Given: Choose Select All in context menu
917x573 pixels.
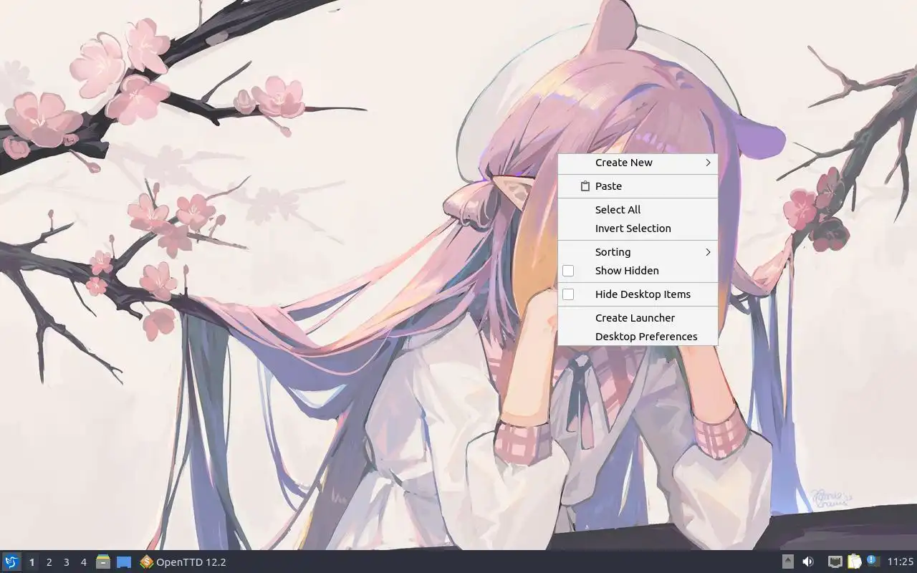Looking at the screenshot, I should click(638, 210).
